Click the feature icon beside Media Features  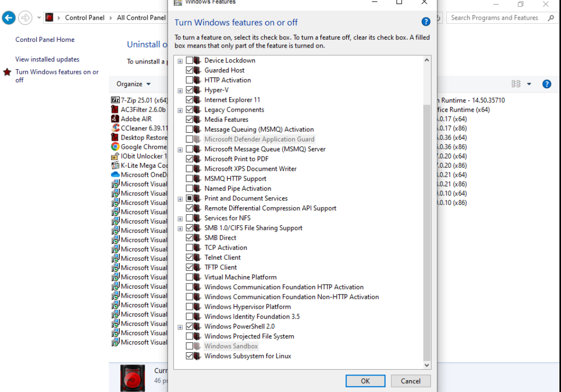coord(197,120)
